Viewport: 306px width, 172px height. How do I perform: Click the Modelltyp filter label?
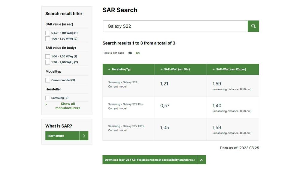[53, 72]
